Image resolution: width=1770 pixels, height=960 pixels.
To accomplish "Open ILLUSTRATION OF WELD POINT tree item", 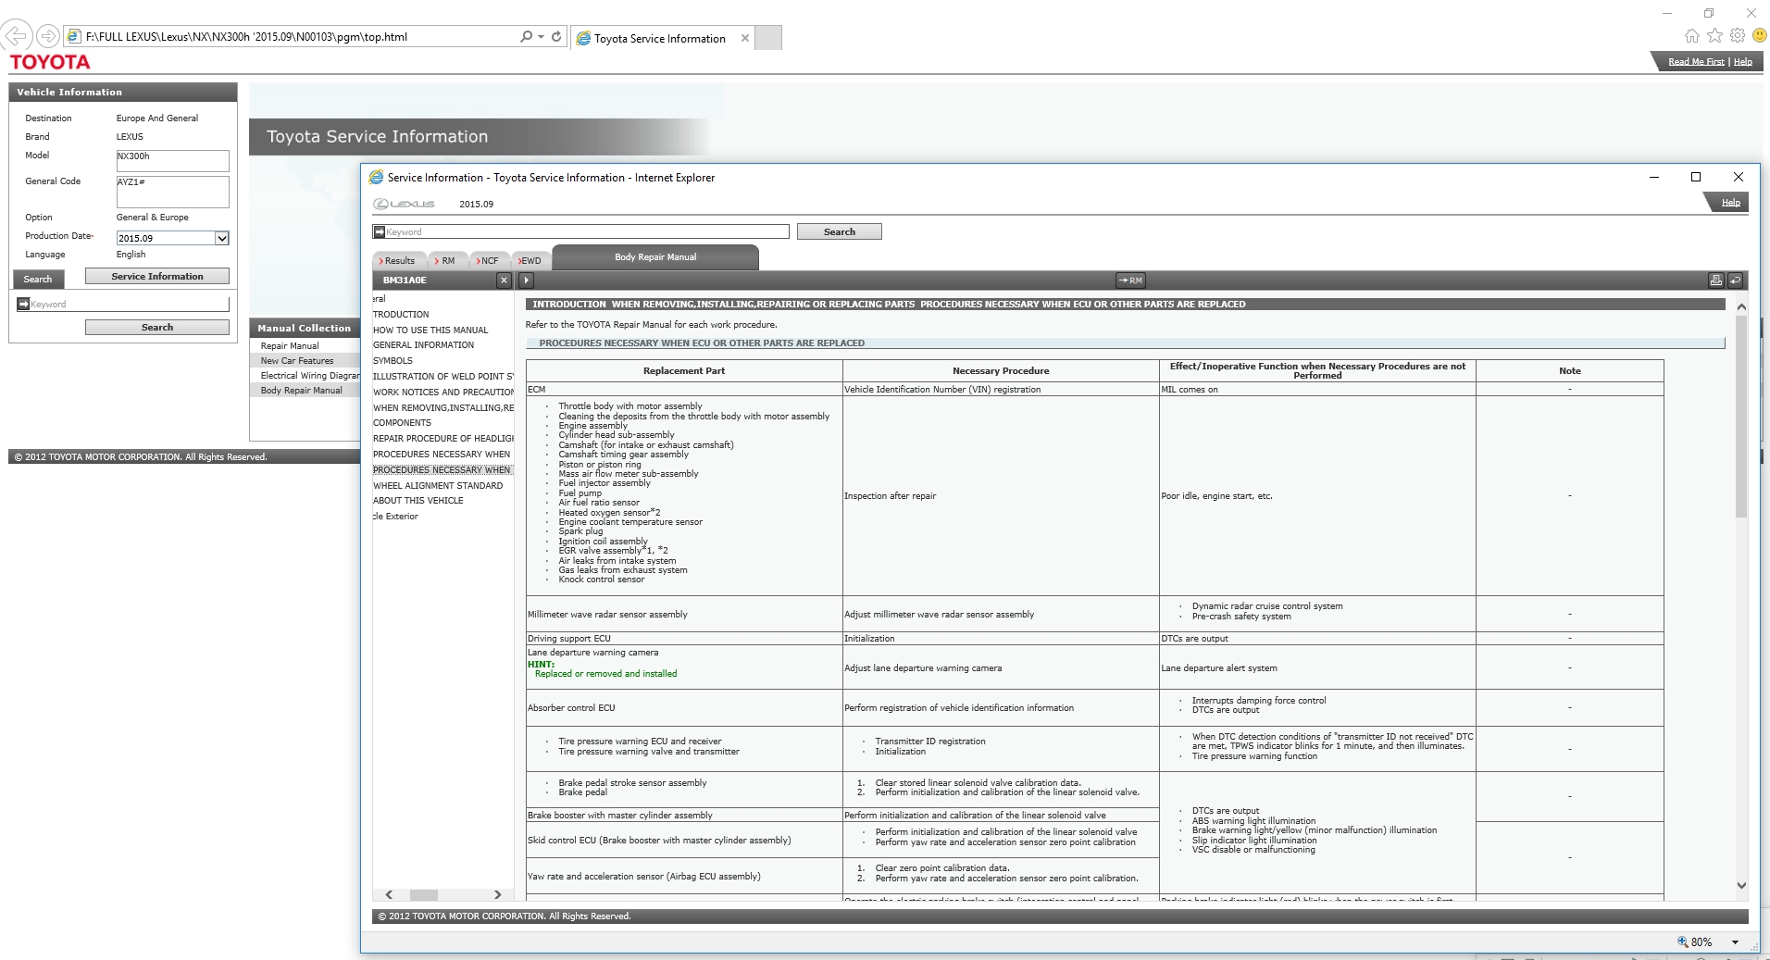I will click(443, 377).
